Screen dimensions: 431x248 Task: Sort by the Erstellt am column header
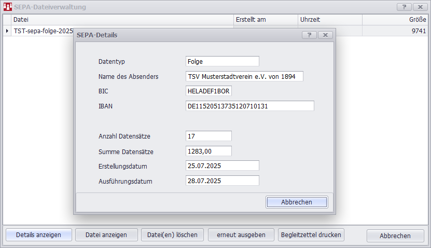coord(265,20)
